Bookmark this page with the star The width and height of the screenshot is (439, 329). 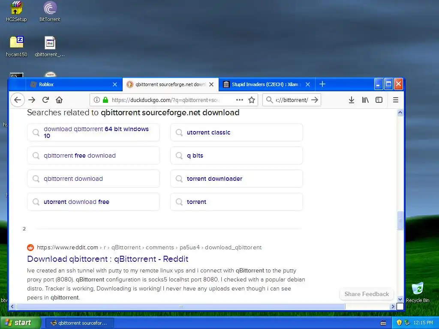click(252, 100)
